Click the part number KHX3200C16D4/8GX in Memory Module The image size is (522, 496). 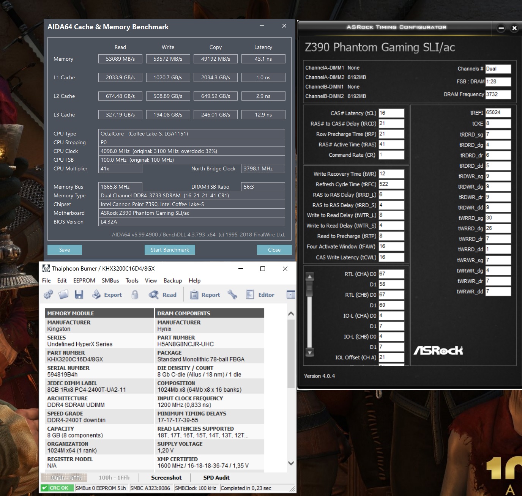(x=75, y=359)
